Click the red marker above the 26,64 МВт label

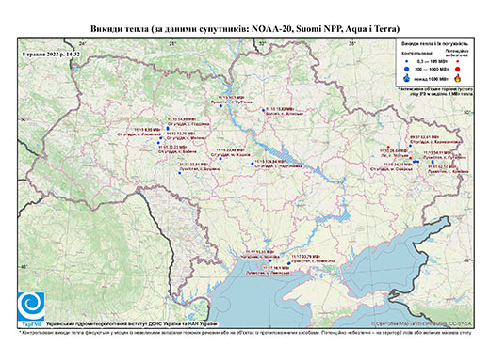pos(388,147)
